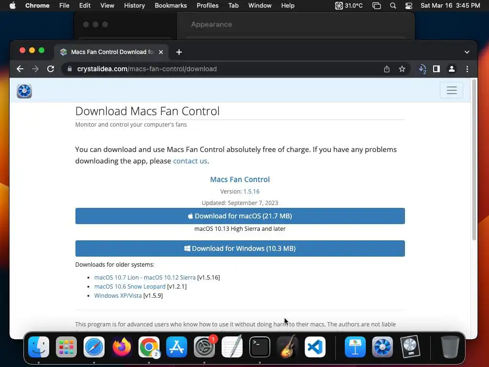This screenshot has width=489, height=367.
Task: Select the Macs Fan Control Download tab
Action: (112, 52)
